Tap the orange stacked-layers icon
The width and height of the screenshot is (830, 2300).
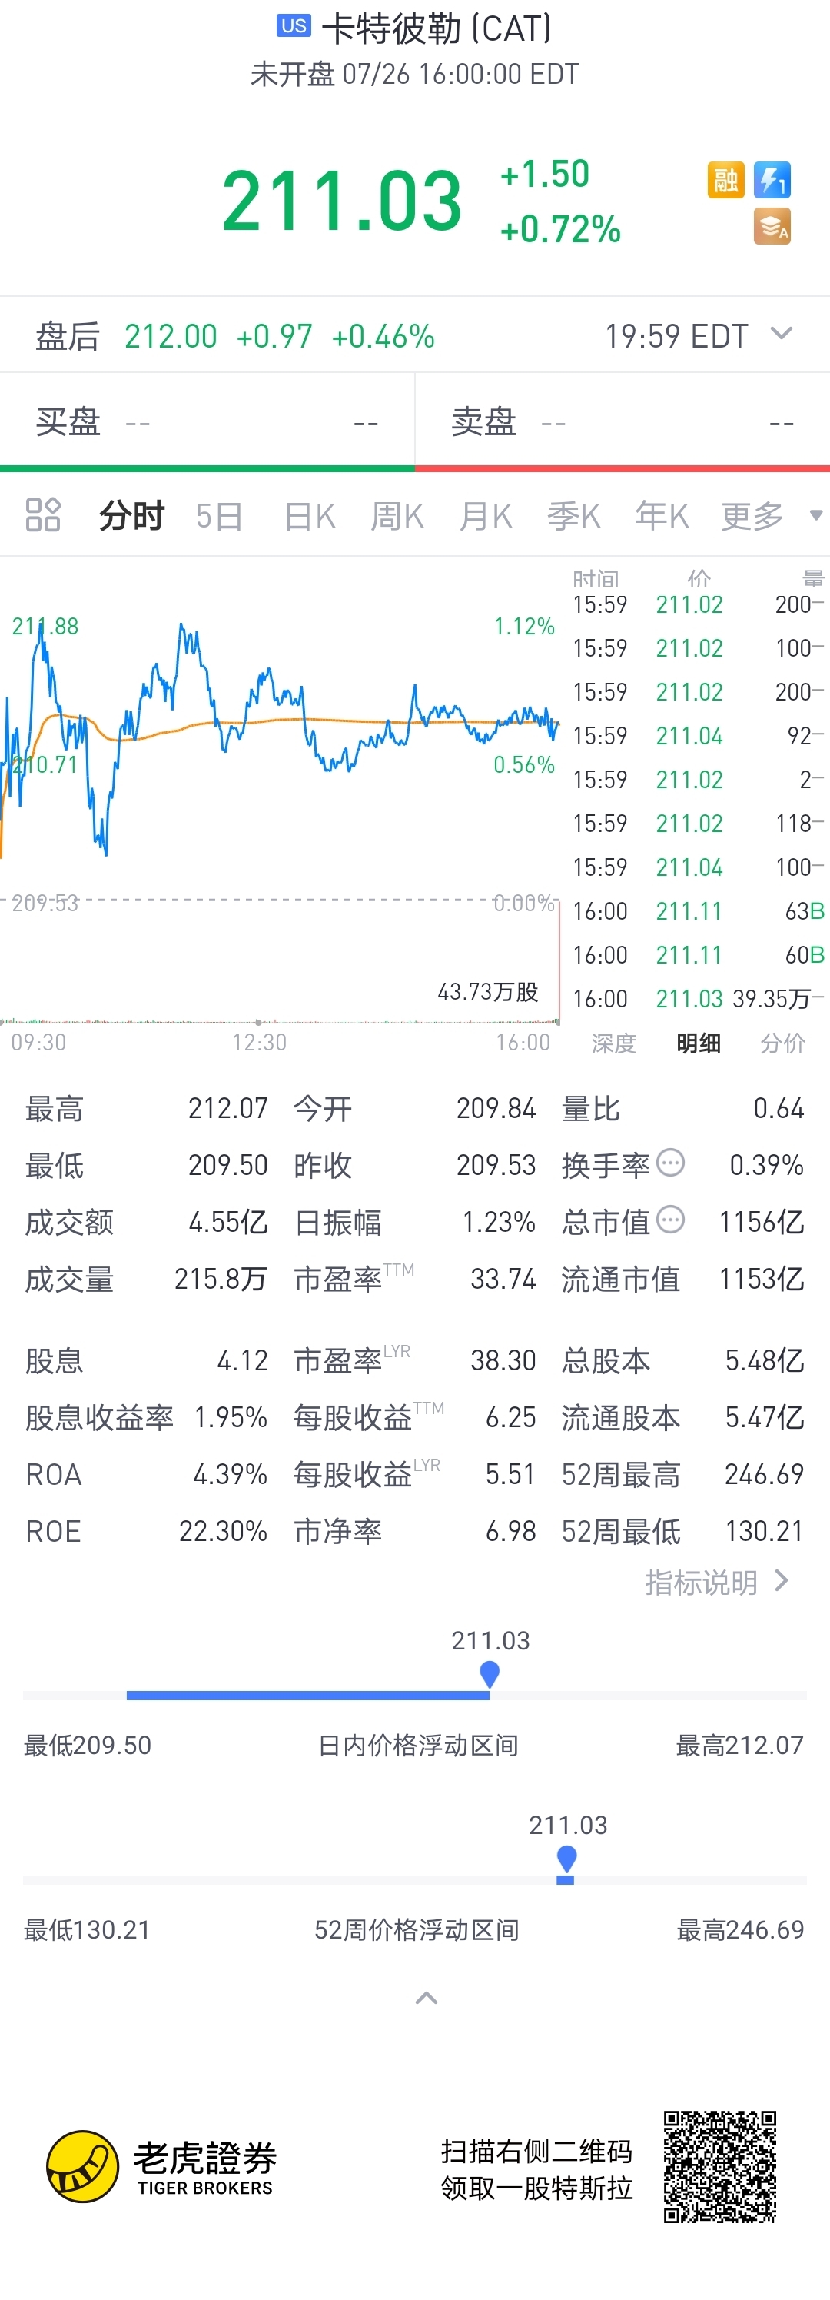tap(772, 227)
